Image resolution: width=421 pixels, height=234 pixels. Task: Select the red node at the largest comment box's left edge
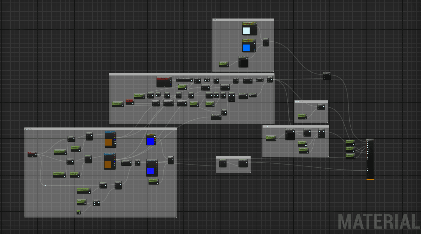pos(32,154)
